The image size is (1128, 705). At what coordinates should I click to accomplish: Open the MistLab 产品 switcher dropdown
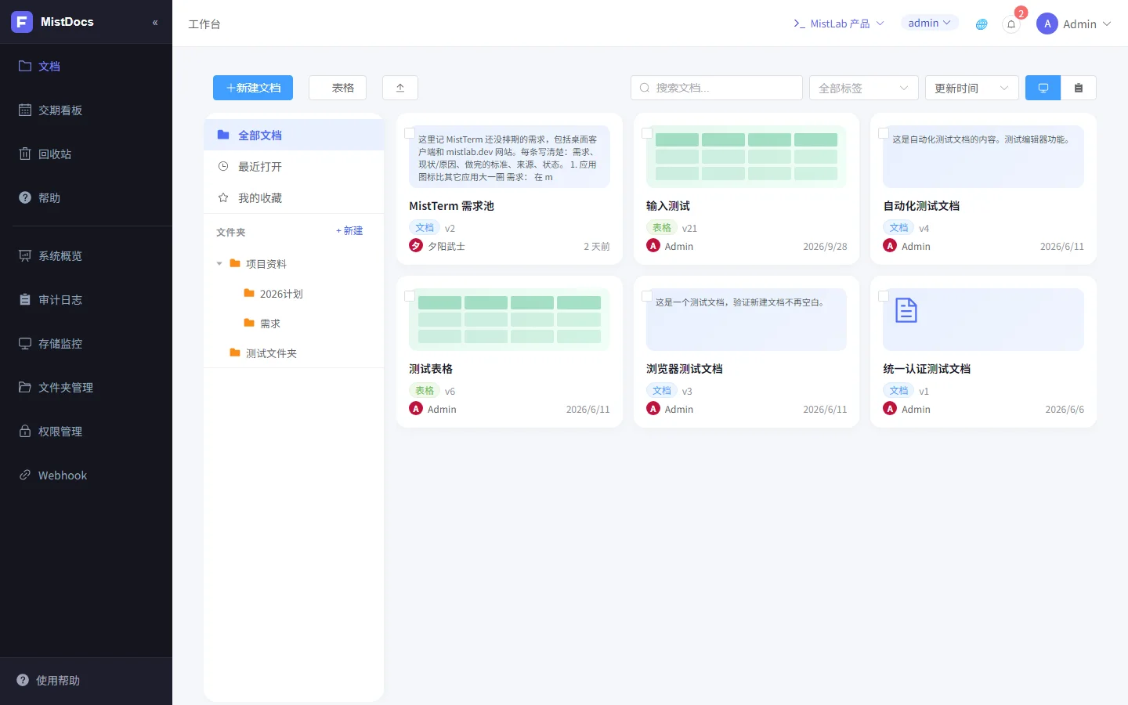point(839,23)
